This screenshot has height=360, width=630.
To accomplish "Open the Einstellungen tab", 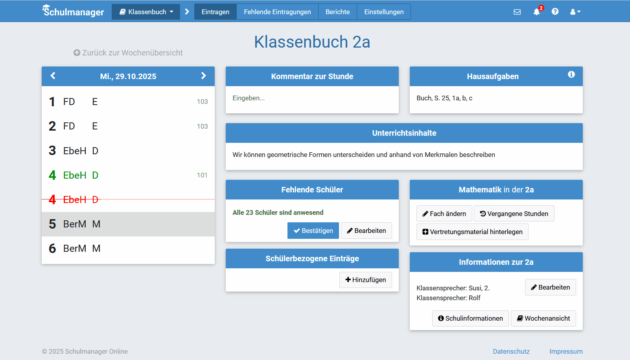I will click(x=384, y=12).
